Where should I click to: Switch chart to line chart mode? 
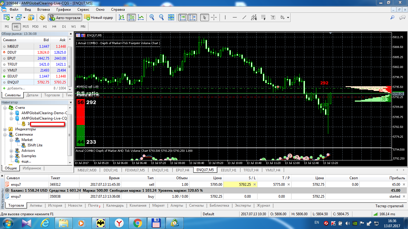[x=141, y=18]
